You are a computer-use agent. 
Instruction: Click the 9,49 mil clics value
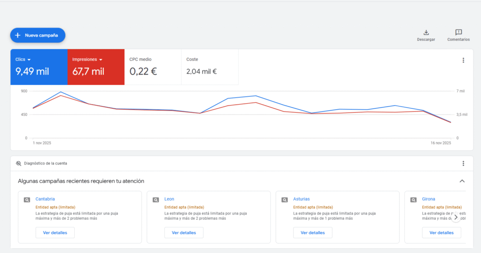(x=32, y=72)
